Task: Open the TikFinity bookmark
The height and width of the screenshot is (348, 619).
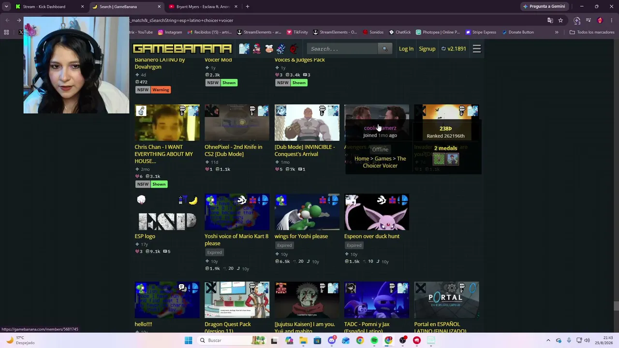Action: pyautogui.click(x=297, y=32)
